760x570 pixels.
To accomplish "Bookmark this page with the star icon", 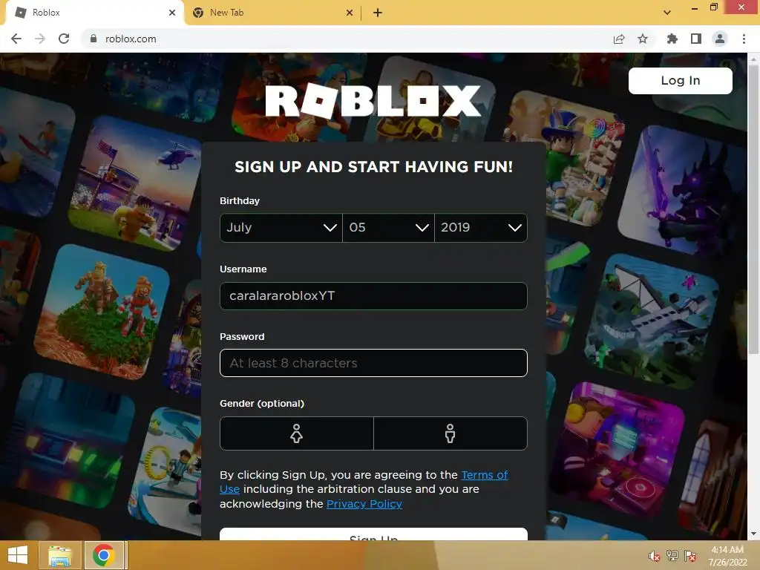I will tap(643, 39).
